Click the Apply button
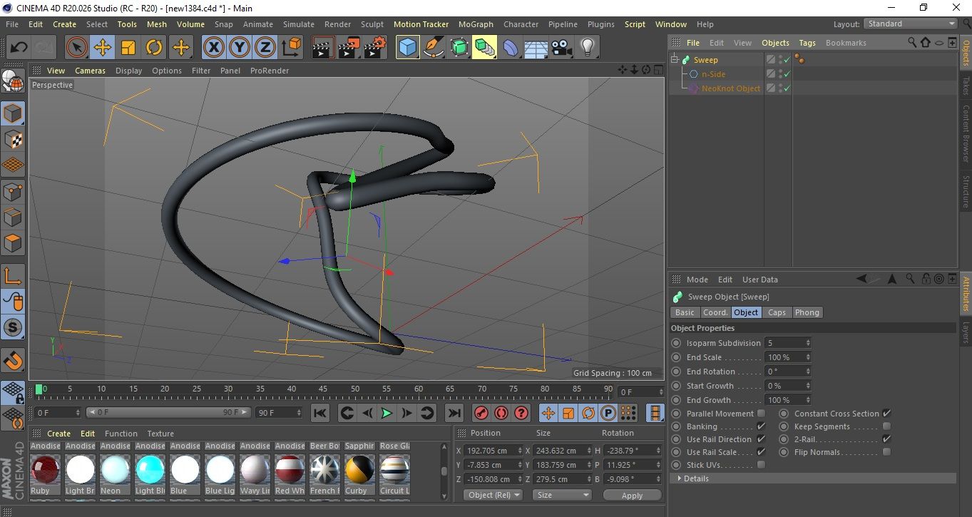 point(632,495)
